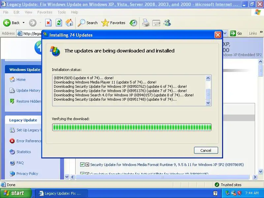Click the Refresh page icon
This screenshot has height=198, width=264.
click(59, 23)
